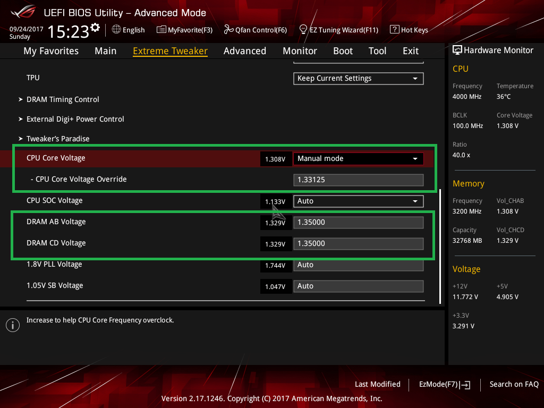Click the CPU Core Voltage Override field

[359, 180]
